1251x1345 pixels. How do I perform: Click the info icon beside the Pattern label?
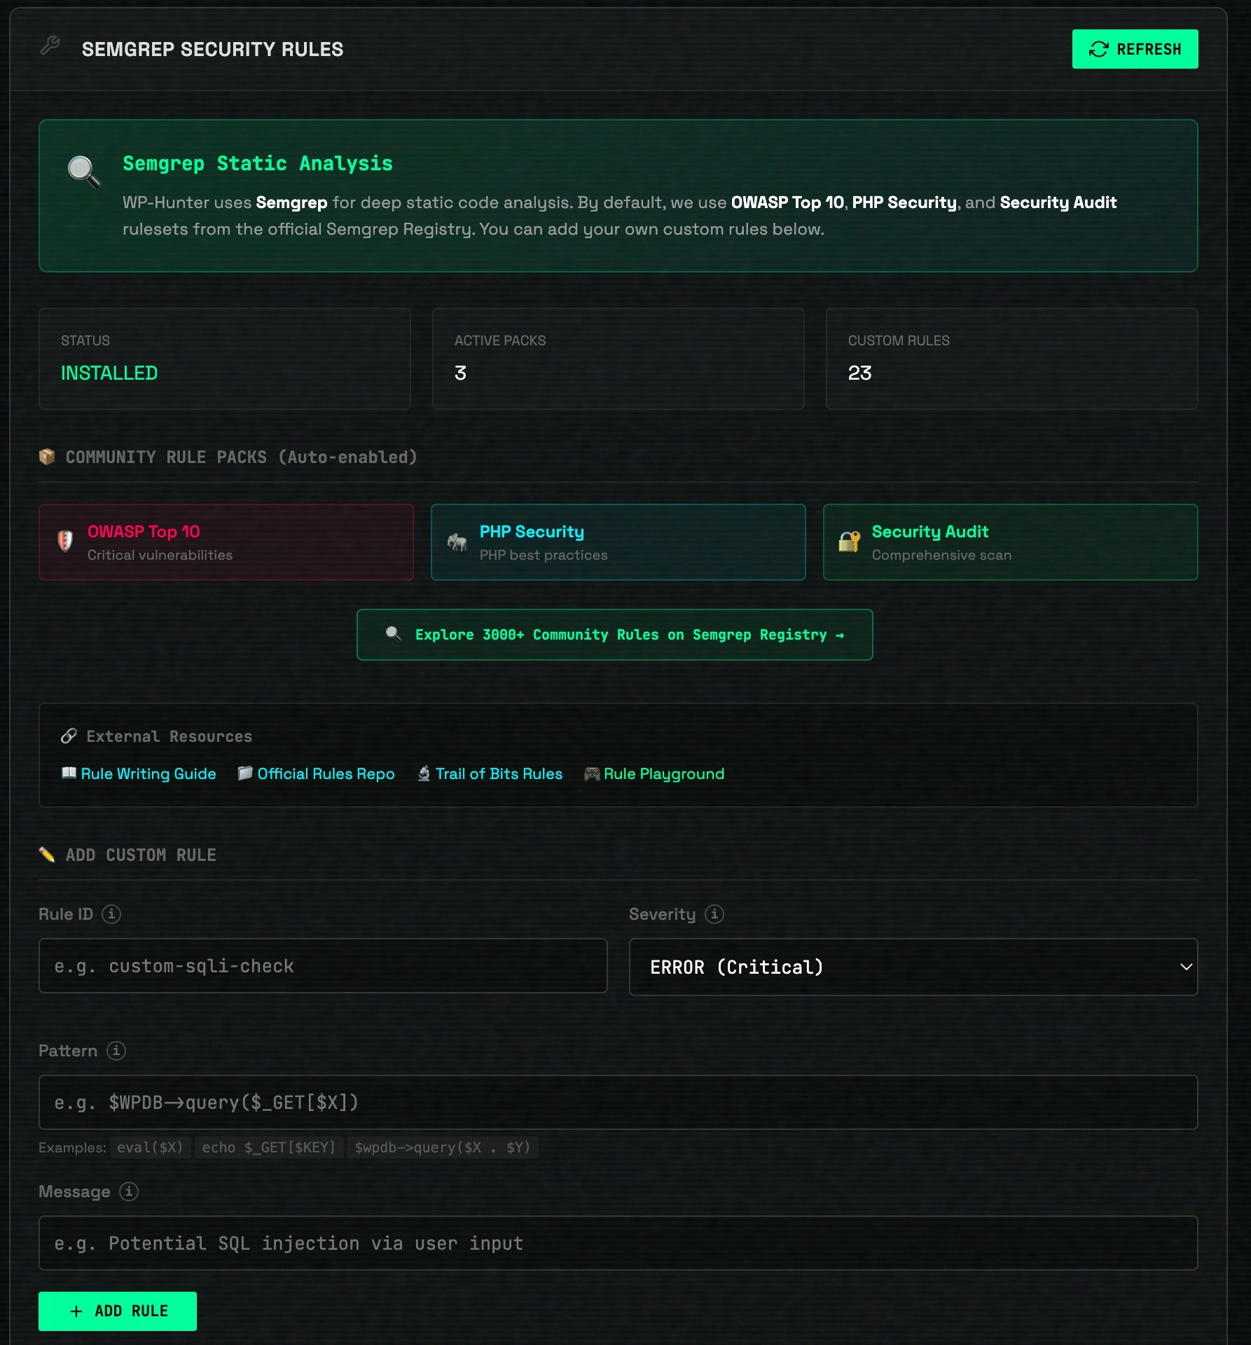pyautogui.click(x=117, y=1051)
